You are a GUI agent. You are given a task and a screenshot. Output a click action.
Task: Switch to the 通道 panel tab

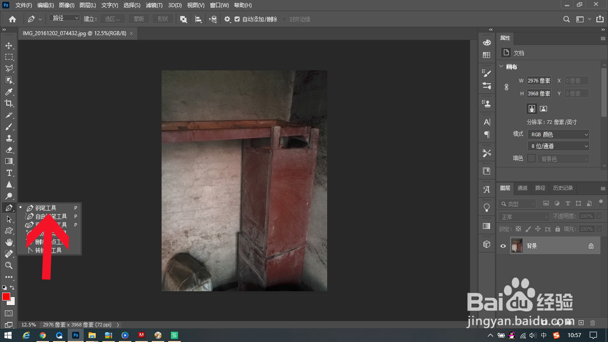coord(522,188)
